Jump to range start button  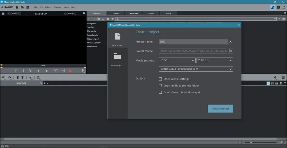[31, 71]
